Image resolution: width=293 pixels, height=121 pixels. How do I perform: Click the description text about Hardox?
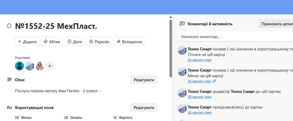pos(58,91)
